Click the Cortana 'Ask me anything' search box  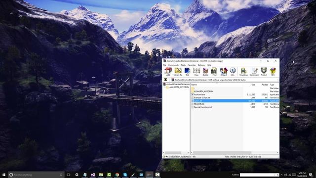pos(36,175)
